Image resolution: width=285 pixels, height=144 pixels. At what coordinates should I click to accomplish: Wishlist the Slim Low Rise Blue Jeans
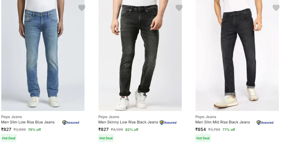pos(82,8)
